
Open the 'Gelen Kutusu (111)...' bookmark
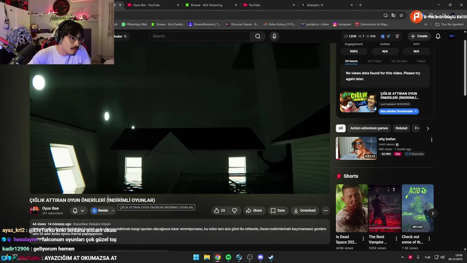pos(279,24)
